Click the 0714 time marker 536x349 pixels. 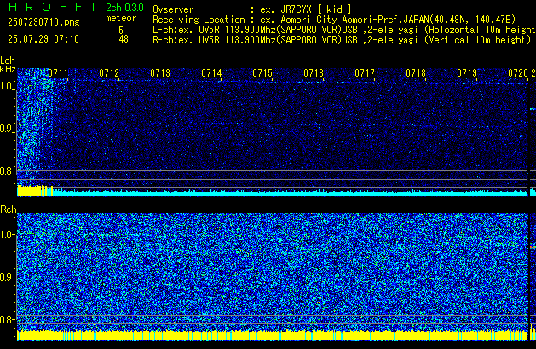211,73
